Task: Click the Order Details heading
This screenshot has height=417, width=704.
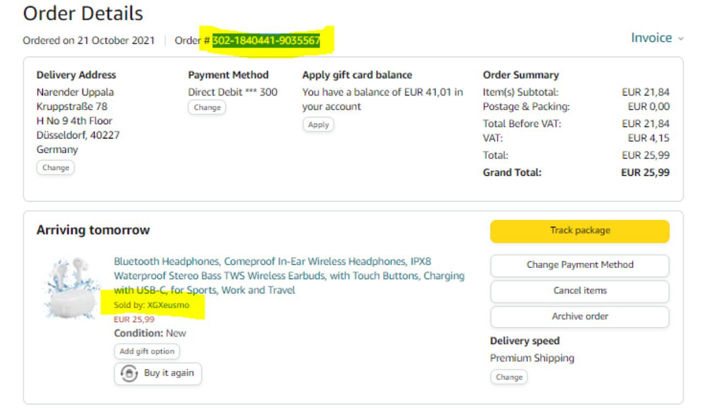Action: point(83,13)
